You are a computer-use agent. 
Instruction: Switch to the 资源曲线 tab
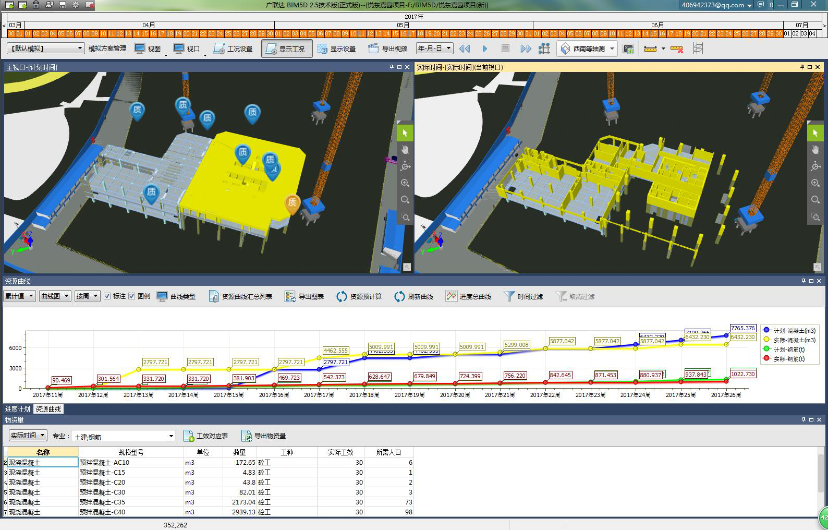(x=48, y=409)
